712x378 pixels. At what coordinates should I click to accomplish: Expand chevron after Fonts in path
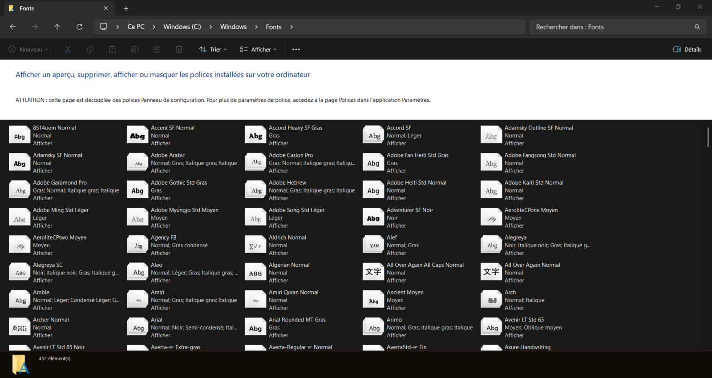click(x=291, y=27)
